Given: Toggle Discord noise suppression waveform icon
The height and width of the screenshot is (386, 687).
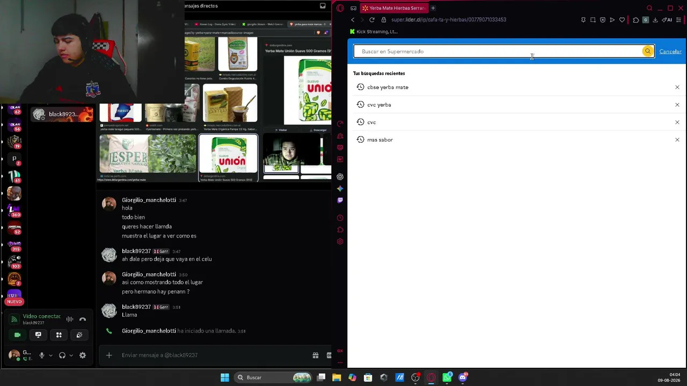Looking at the screenshot, I should click(x=70, y=320).
